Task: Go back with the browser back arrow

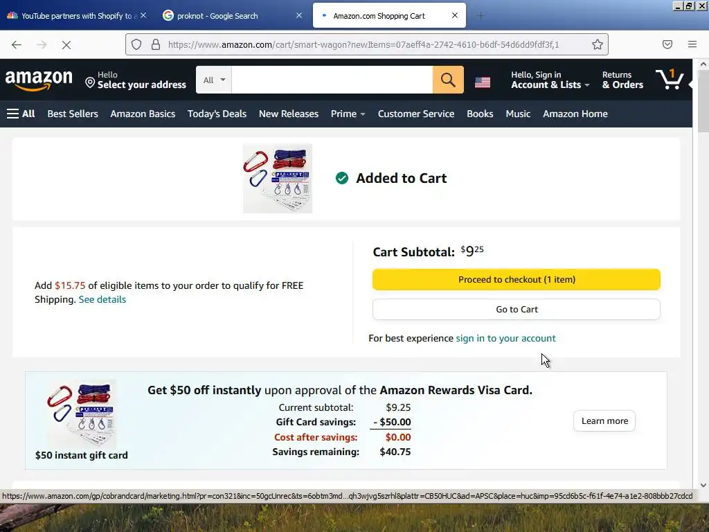Action: pos(17,44)
